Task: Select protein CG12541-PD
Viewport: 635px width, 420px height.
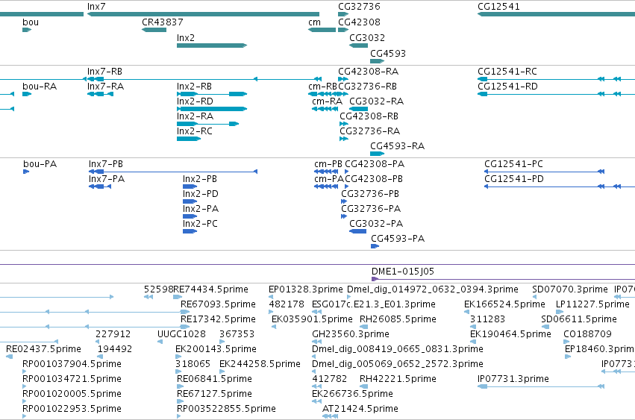Action: click(514, 179)
